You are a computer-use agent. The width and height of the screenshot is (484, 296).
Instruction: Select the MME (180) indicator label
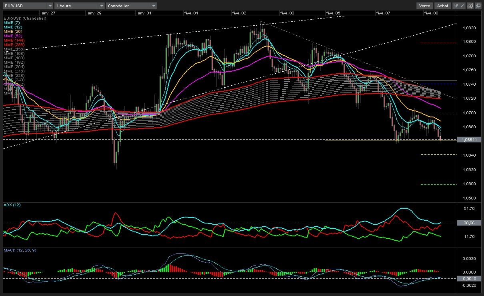14,58
